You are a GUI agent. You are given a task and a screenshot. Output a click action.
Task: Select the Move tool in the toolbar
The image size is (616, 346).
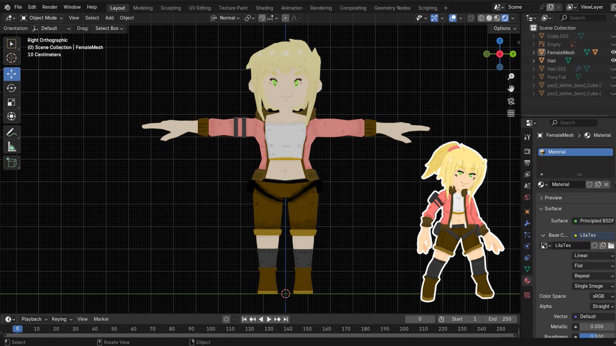(x=12, y=74)
